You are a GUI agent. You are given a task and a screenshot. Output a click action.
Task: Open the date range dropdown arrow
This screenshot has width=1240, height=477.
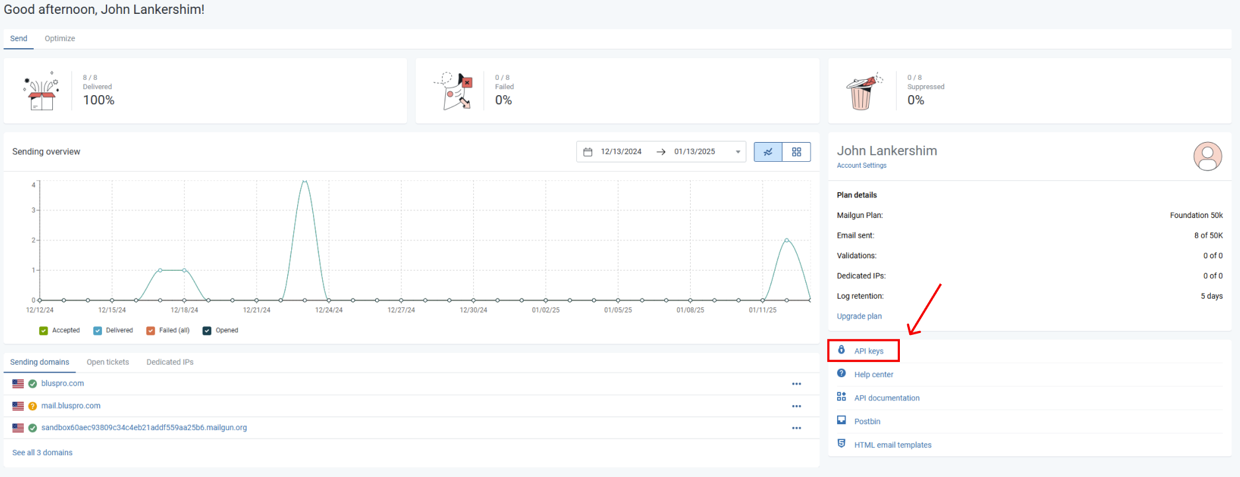point(738,152)
